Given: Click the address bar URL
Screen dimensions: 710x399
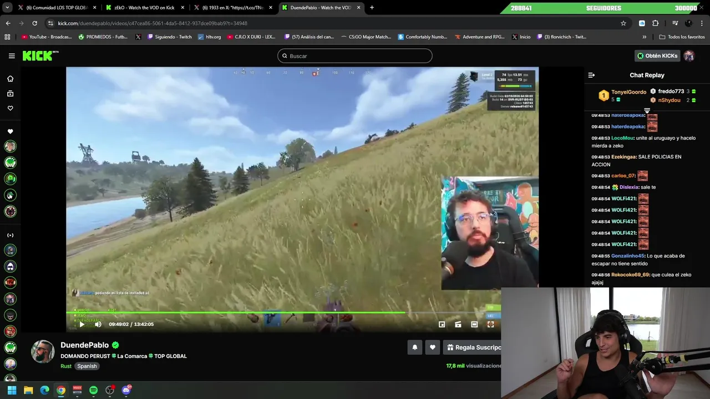Looking at the screenshot, I should tap(153, 23).
